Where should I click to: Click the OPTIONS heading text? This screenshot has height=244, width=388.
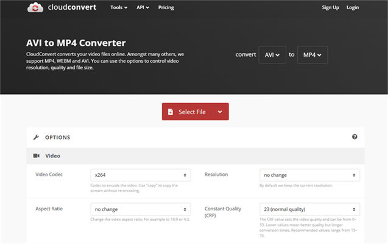(57, 137)
